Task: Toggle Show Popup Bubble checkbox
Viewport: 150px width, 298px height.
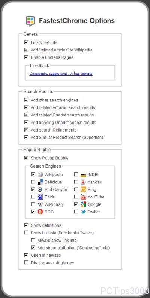Action: point(26,158)
